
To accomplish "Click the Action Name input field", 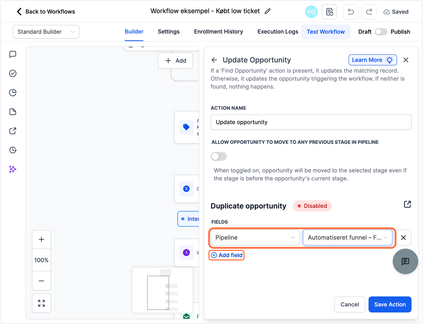I will pos(311,122).
